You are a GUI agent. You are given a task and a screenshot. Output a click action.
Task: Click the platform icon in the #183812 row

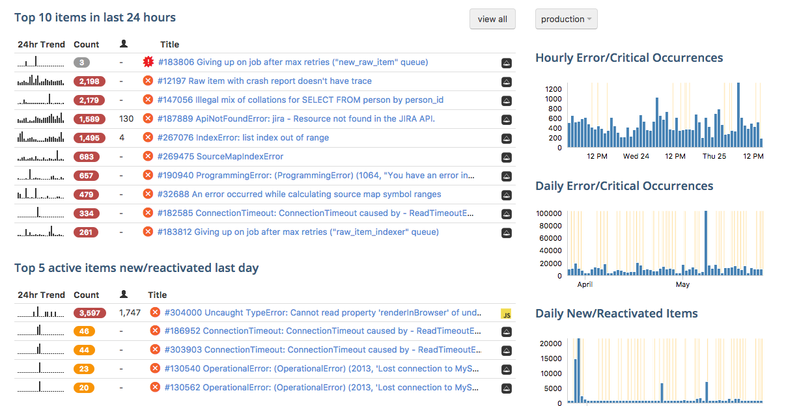pos(507,232)
